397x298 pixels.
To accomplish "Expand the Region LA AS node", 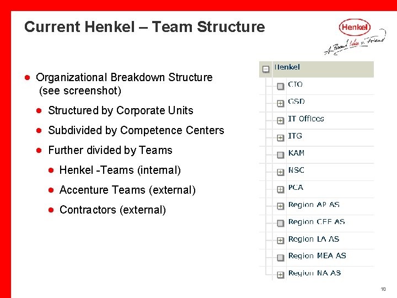I will pos(280,241).
